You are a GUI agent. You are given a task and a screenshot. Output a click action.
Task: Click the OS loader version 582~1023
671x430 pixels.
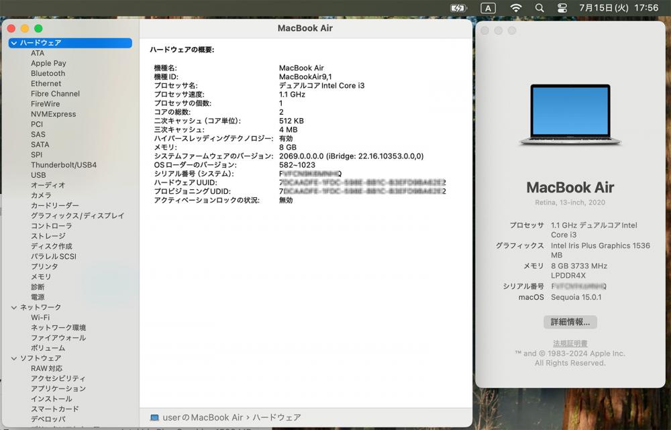click(x=297, y=165)
